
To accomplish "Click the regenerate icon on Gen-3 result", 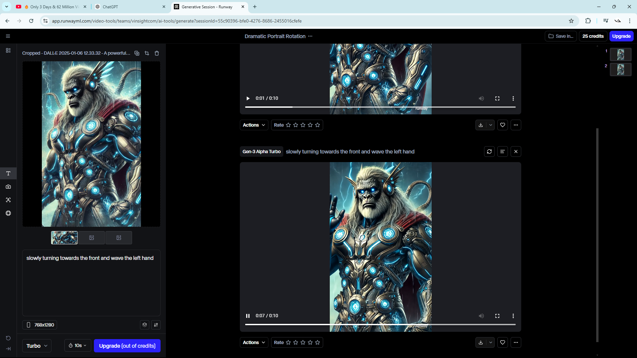I will [x=489, y=151].
